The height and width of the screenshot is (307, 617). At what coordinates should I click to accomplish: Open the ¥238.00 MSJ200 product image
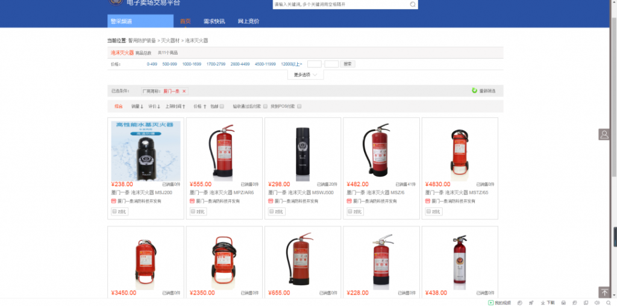pyautogui.click(x=146, y=151)
